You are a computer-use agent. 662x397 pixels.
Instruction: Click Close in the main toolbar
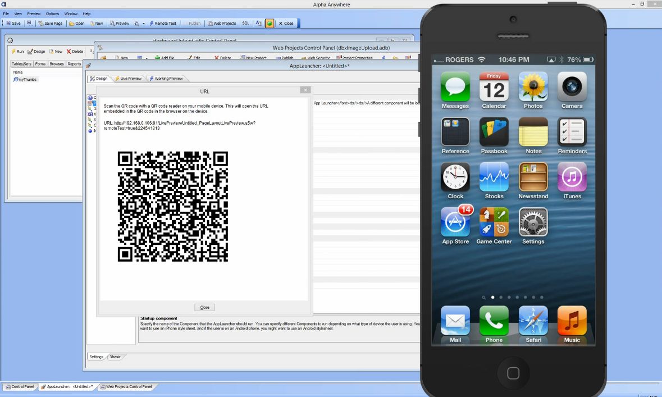286,23
